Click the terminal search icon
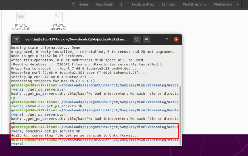The width and height of the screenshot is (248, 156). tap(137, 40)
